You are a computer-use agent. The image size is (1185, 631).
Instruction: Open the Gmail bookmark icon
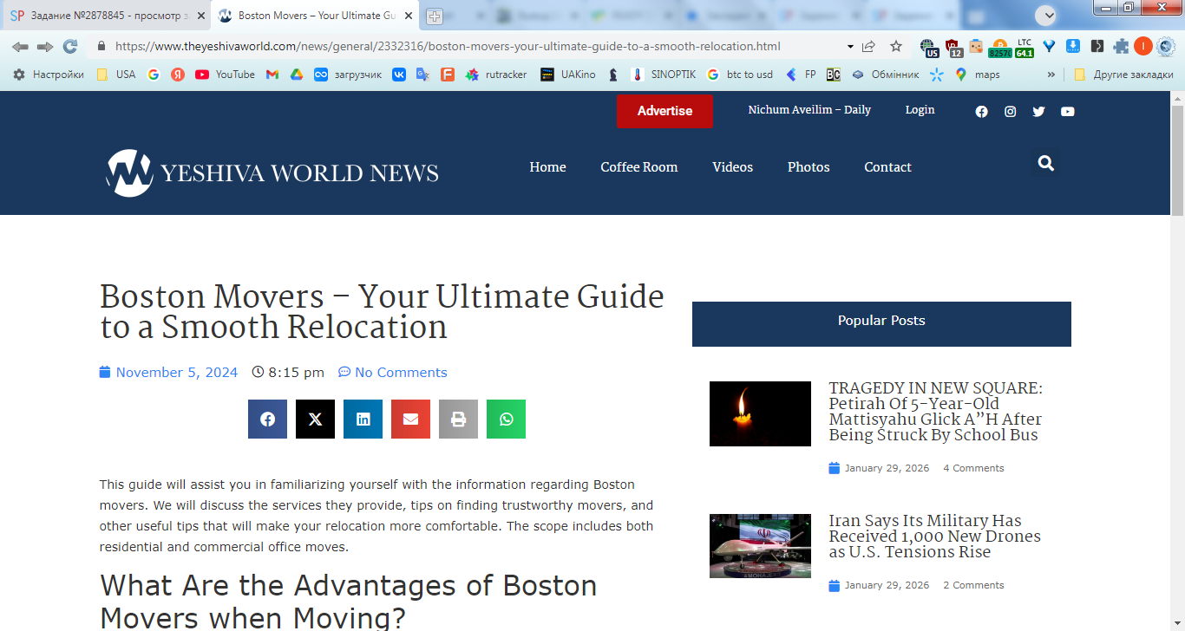point(272,75)
